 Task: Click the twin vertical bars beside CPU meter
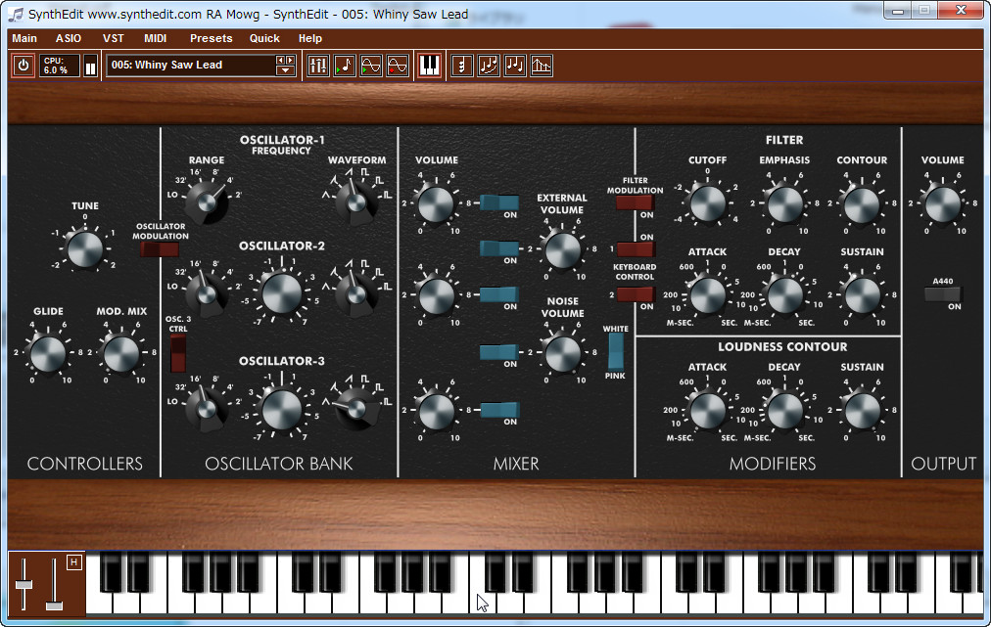tap(90, 66)
